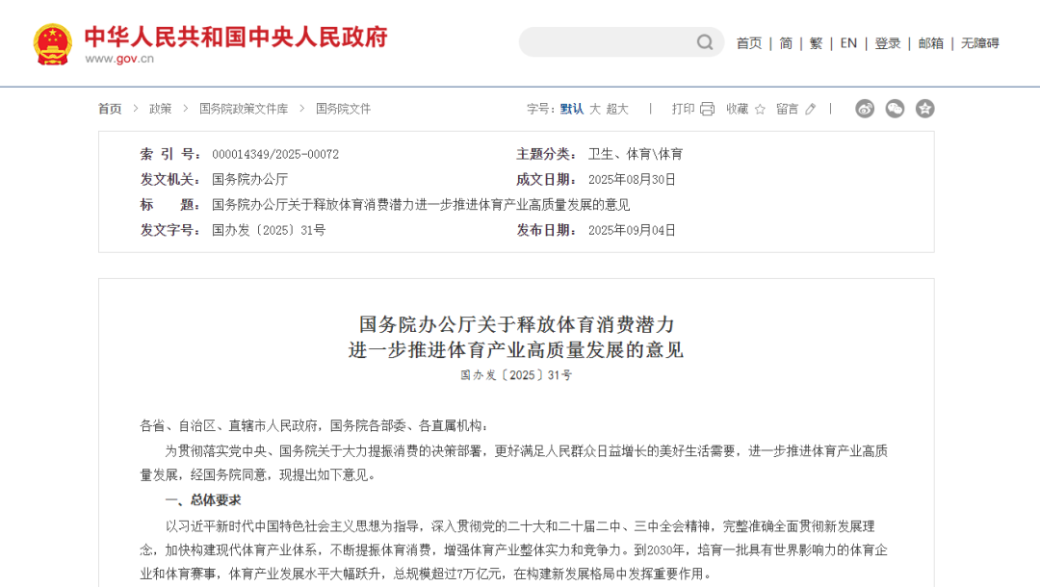Set font size to 默认
This screenshot has height=587, width=1040.
point(572,109)
